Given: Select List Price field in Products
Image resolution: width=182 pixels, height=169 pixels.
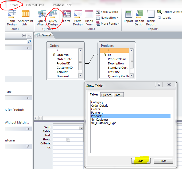Looking at the screenshot, I should pyautogui.click(x=114, y=72).
